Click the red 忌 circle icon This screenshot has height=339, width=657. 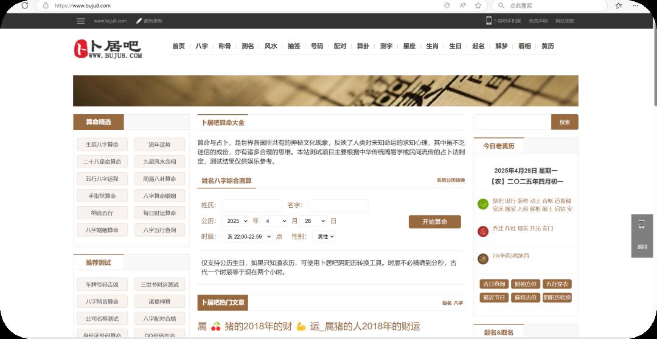[x=483, y=231]
